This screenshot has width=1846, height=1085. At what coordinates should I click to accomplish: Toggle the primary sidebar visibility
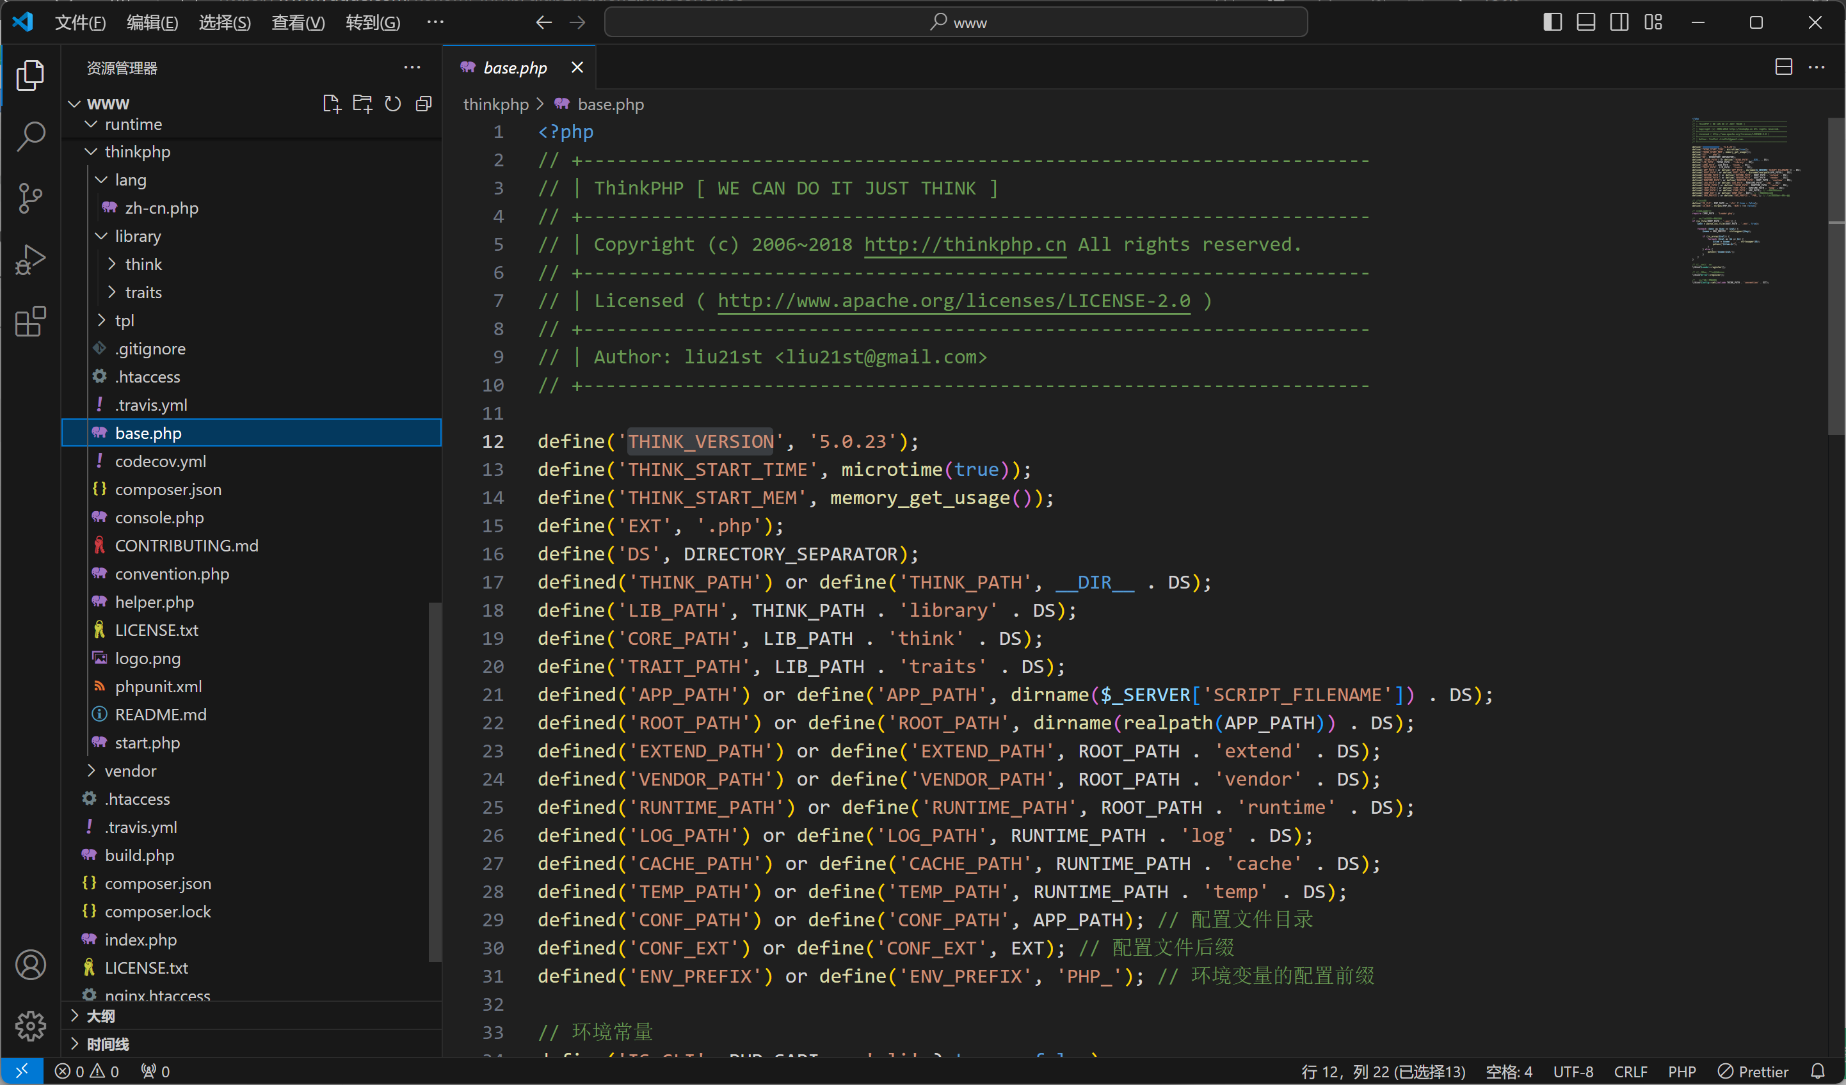tap(1552, 22)
